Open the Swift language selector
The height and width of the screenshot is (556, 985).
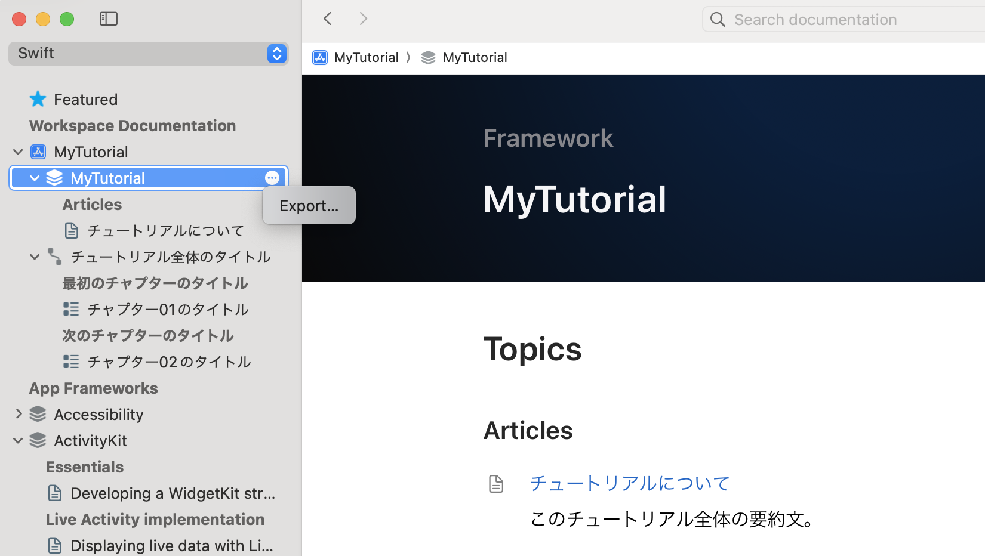276,54
